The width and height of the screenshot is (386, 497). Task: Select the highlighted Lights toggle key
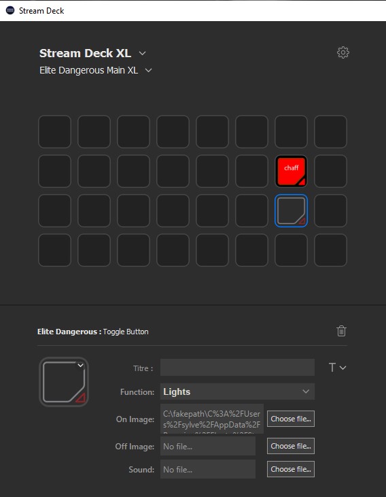point(291,211)
